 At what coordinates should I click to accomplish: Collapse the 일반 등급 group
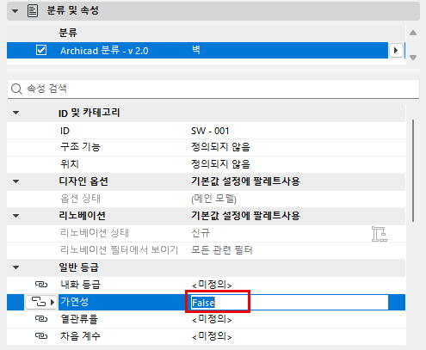click(x=16, y=267)
